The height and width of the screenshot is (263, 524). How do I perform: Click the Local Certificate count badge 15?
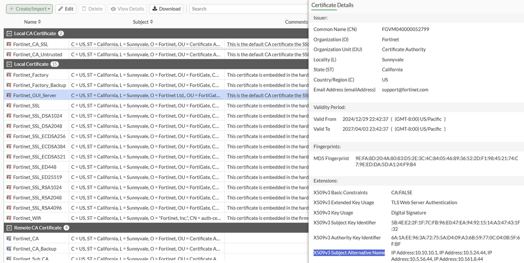(x=55, y=64)
